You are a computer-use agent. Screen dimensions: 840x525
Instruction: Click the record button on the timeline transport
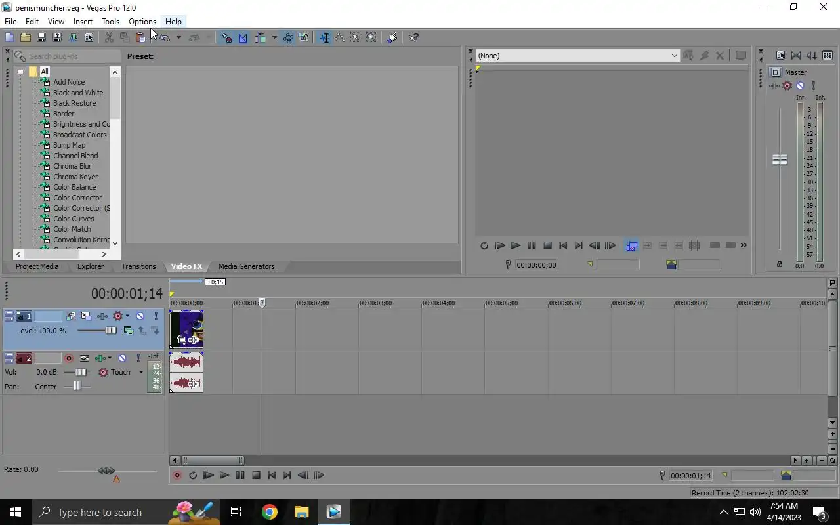point(177,476)
